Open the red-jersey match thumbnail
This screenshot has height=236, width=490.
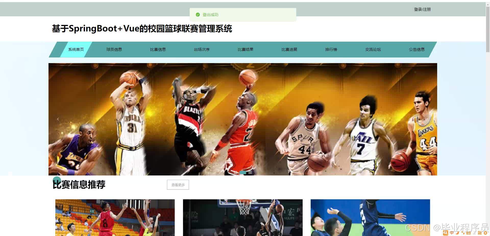(x=115, y=218)
